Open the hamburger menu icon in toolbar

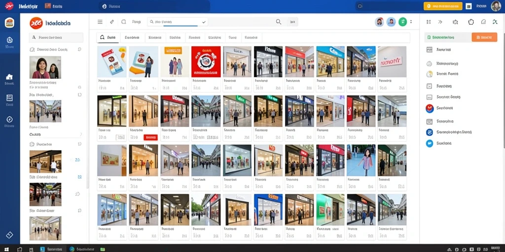tap(100, 22)
